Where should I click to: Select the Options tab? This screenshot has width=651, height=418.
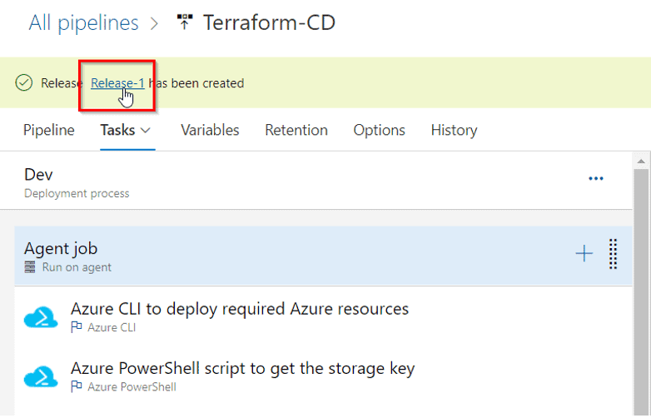[x=379, y=130]
